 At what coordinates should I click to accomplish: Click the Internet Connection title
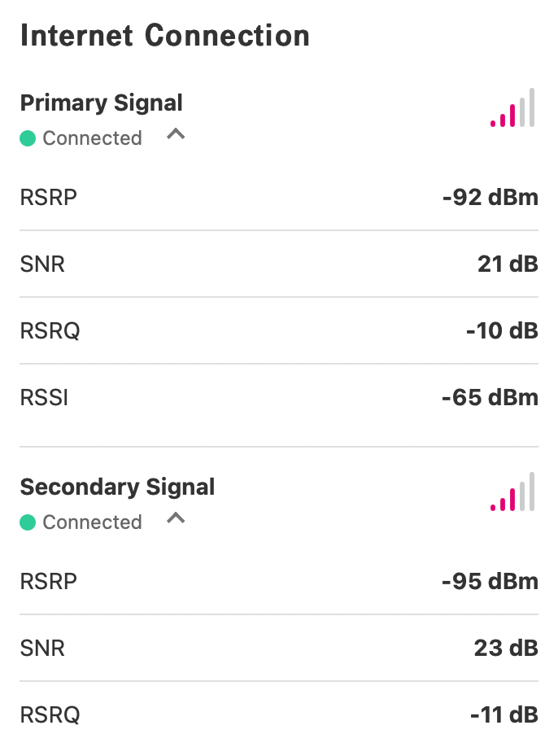point(165,36)
